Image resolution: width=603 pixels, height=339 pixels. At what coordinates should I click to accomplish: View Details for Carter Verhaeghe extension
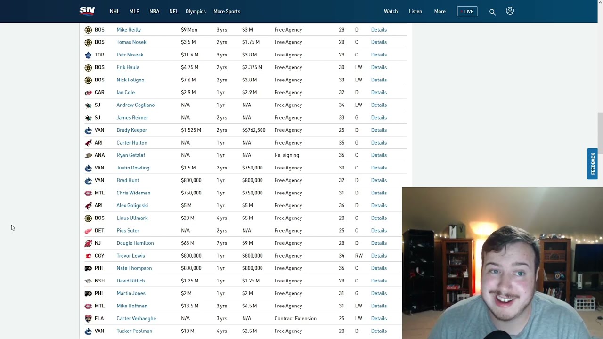click(x=379, y=318)
